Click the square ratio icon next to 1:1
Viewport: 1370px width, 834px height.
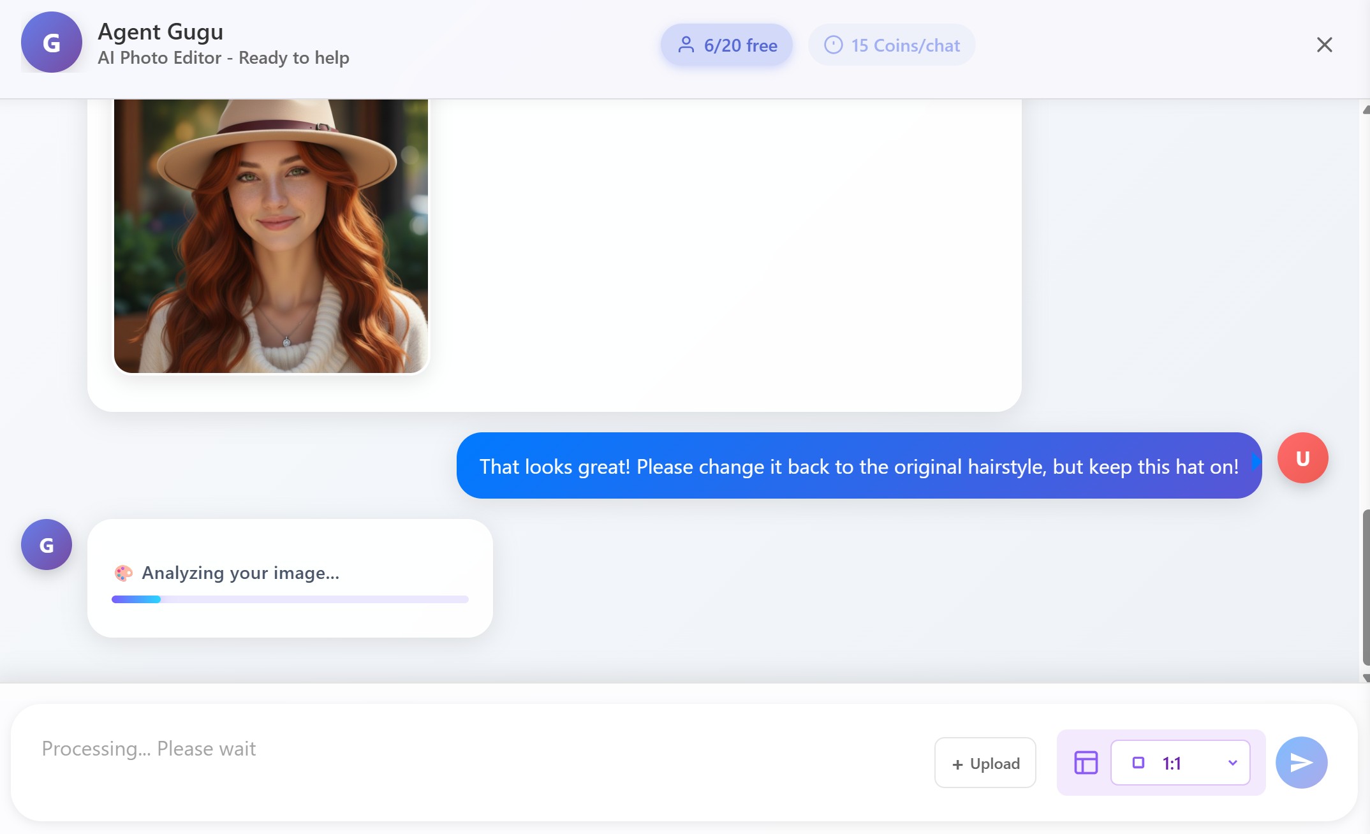point(1138,763)
